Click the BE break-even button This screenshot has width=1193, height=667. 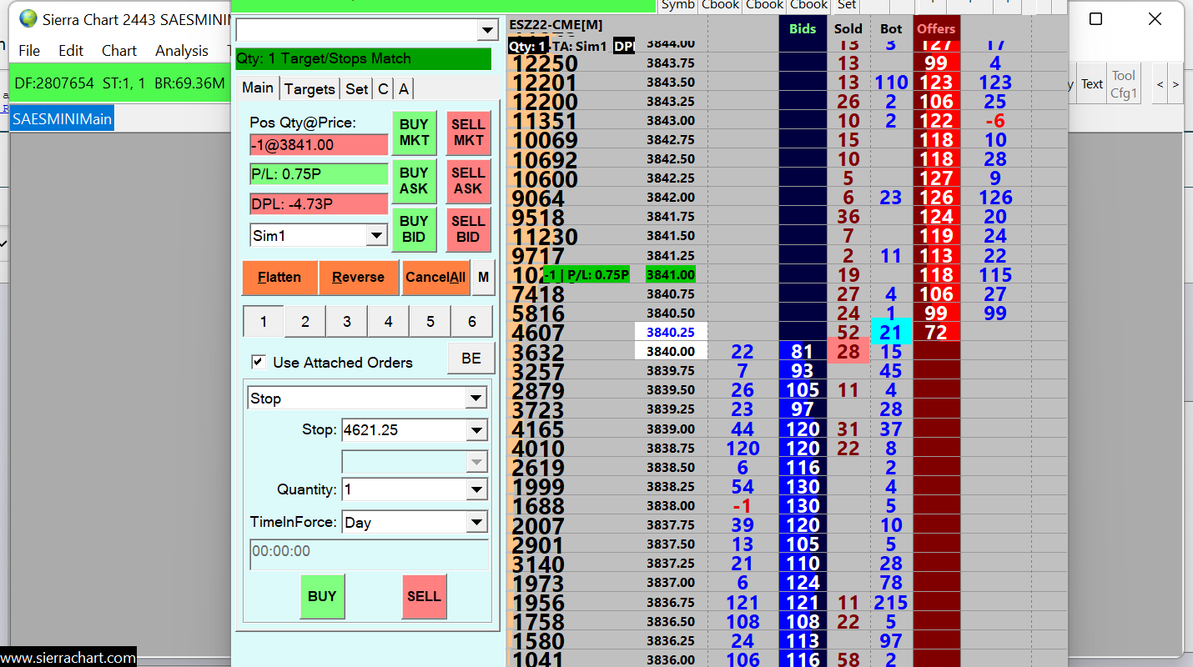pyautogui.click(x=471, y=359)
